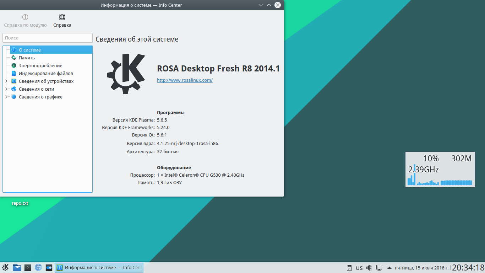Show hidden system tray icons arrow
485x273 pixels.
click(x=389, y=268)
